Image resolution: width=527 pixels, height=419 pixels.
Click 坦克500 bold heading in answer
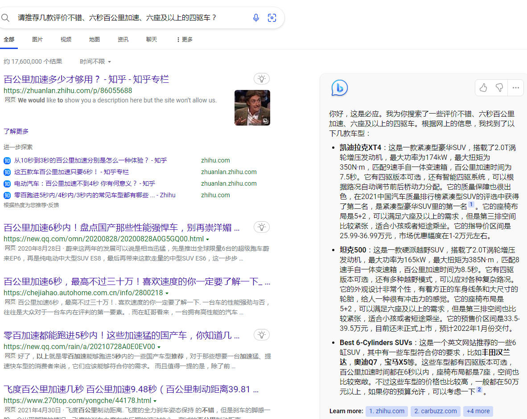click(x=353, y=250)
